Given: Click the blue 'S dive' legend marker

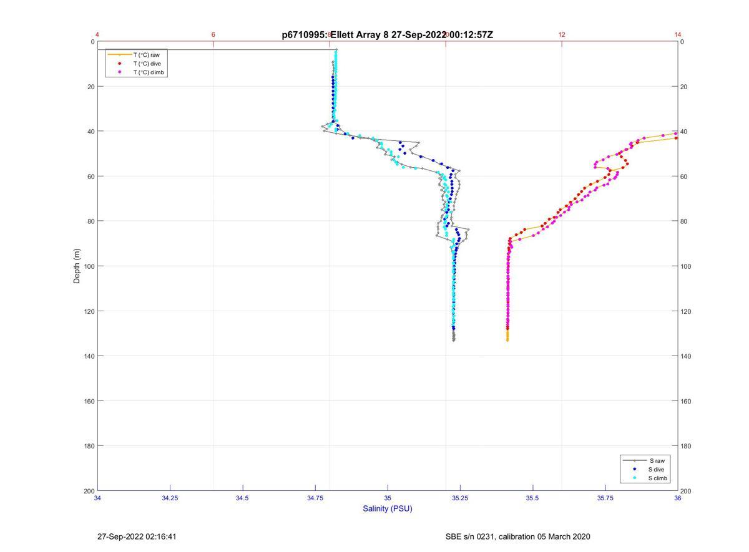Looking at the screenshot, I should 634,469.
